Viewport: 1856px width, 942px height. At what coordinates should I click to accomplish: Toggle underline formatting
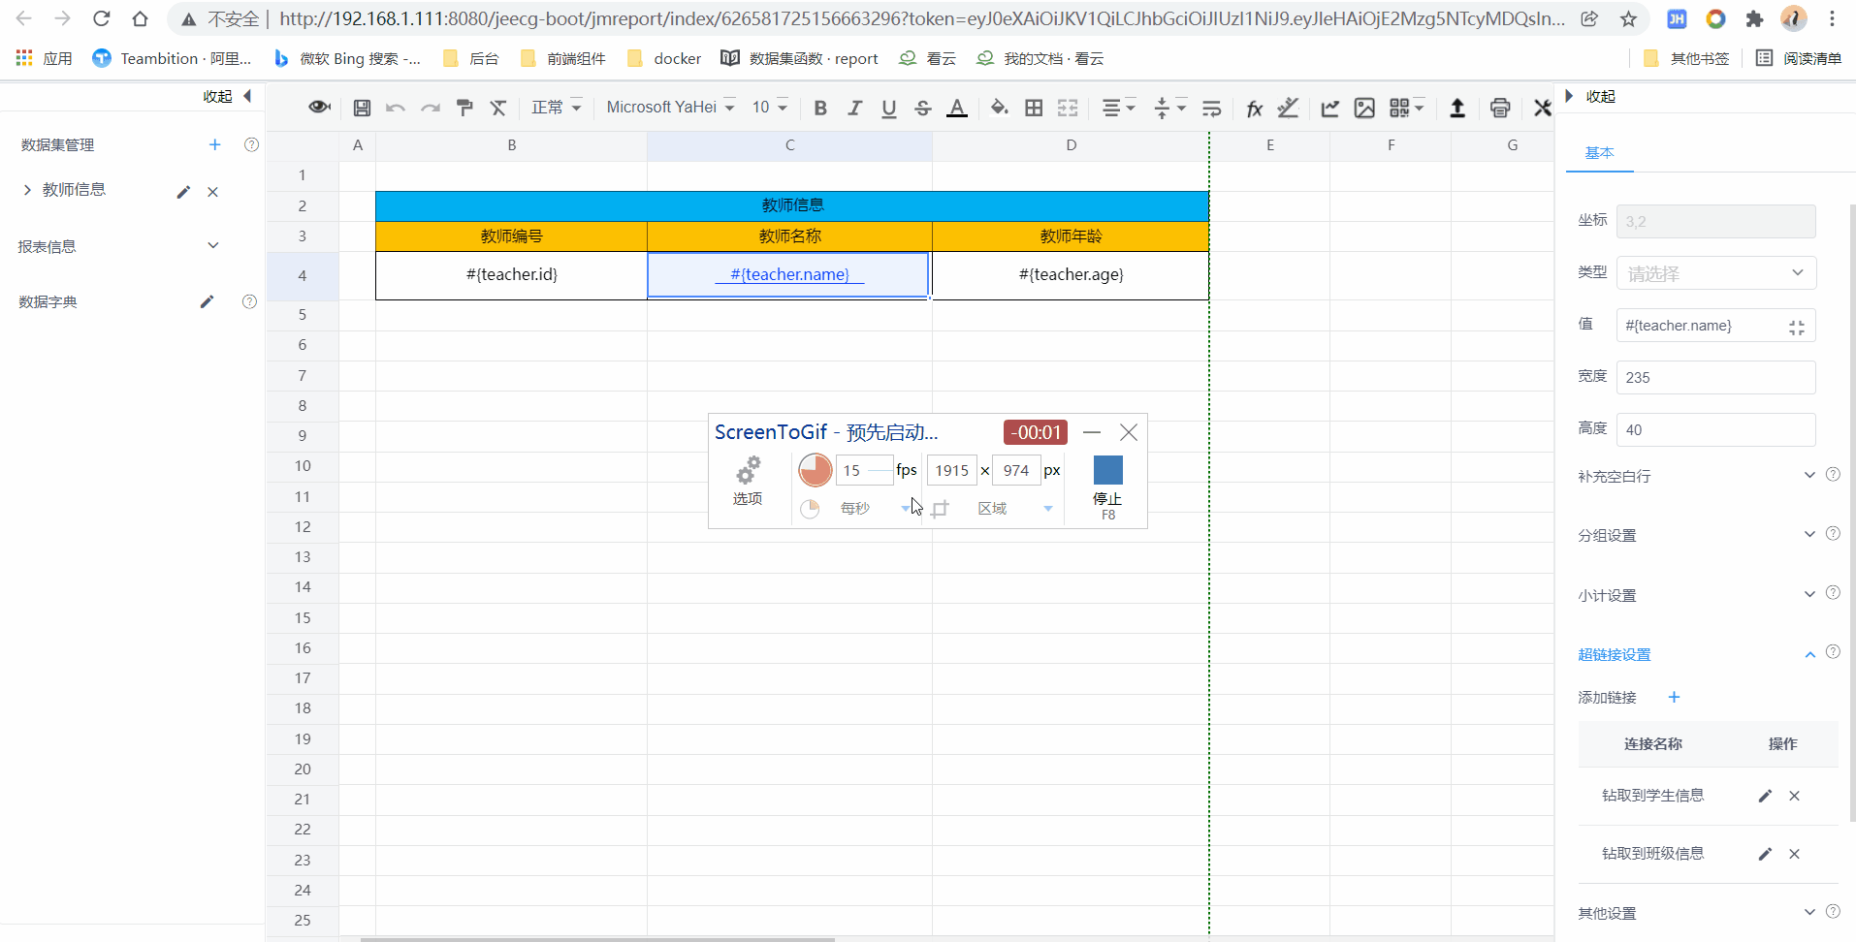[888, 108]
